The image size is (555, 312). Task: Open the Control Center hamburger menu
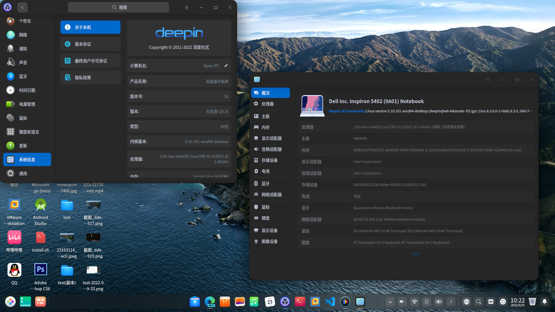pos(186,7)
